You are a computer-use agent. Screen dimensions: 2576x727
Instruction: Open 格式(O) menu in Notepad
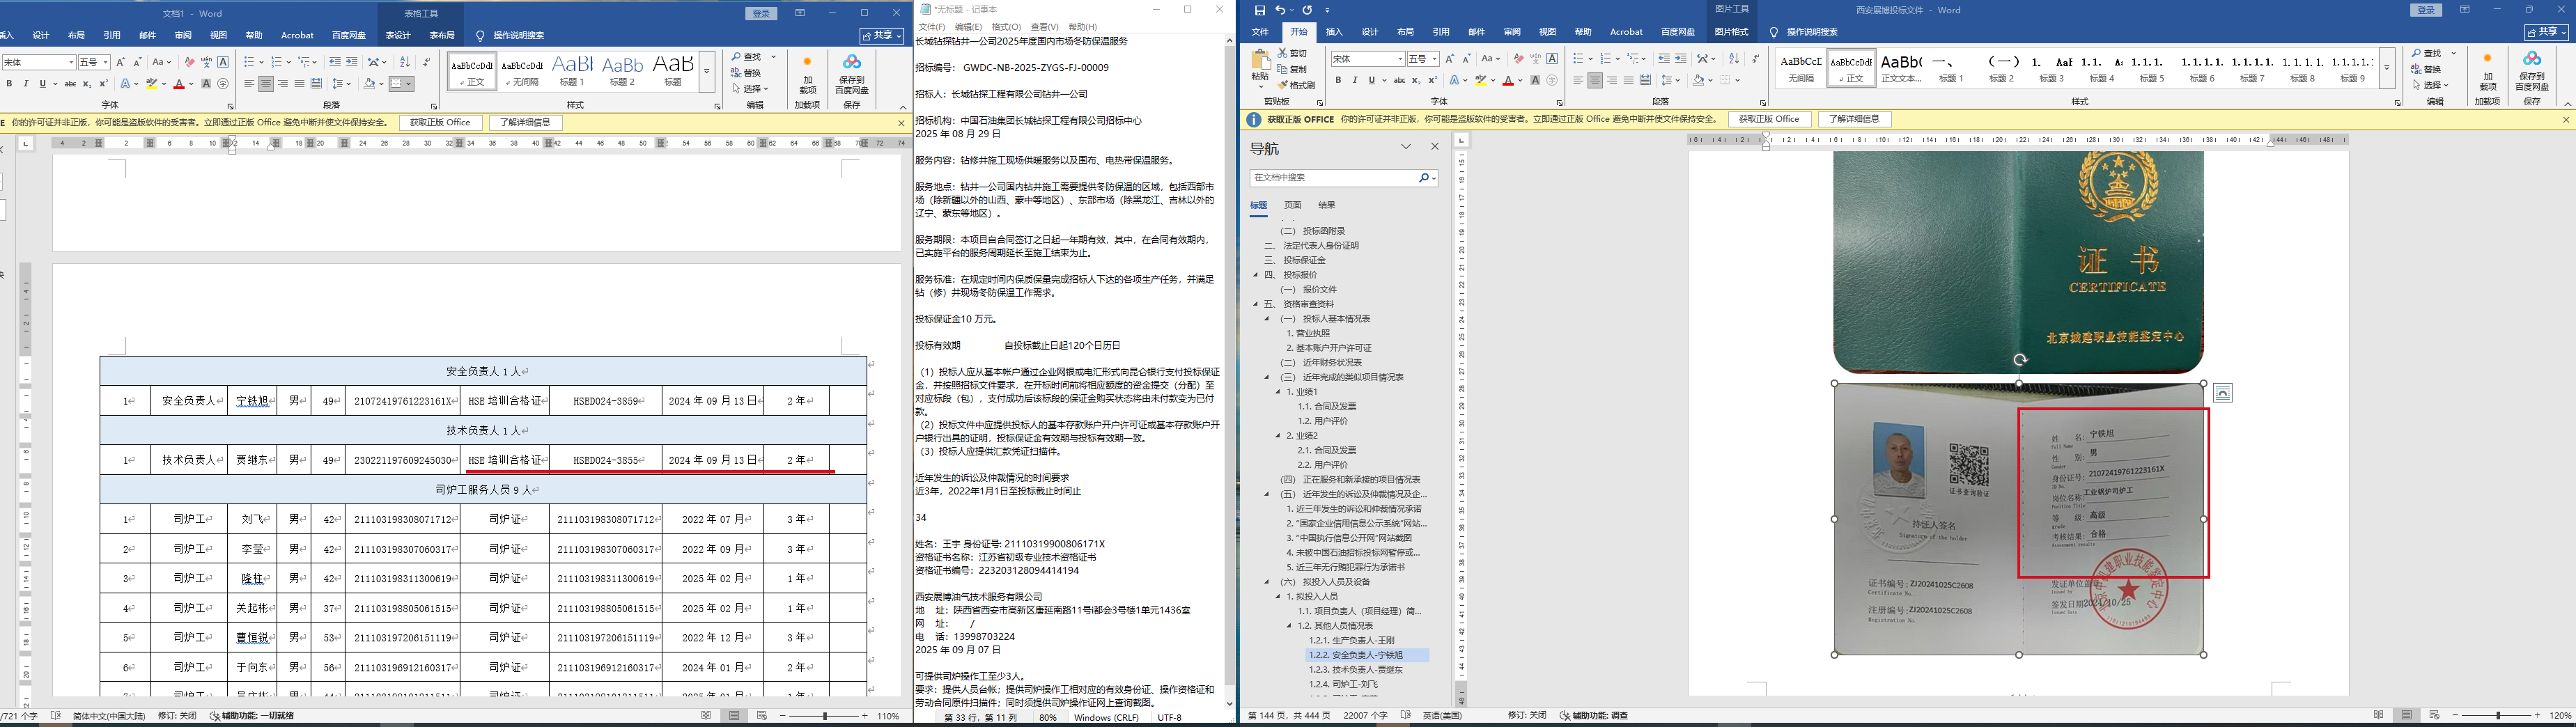pyautogui.click(x=1006, y=27)
